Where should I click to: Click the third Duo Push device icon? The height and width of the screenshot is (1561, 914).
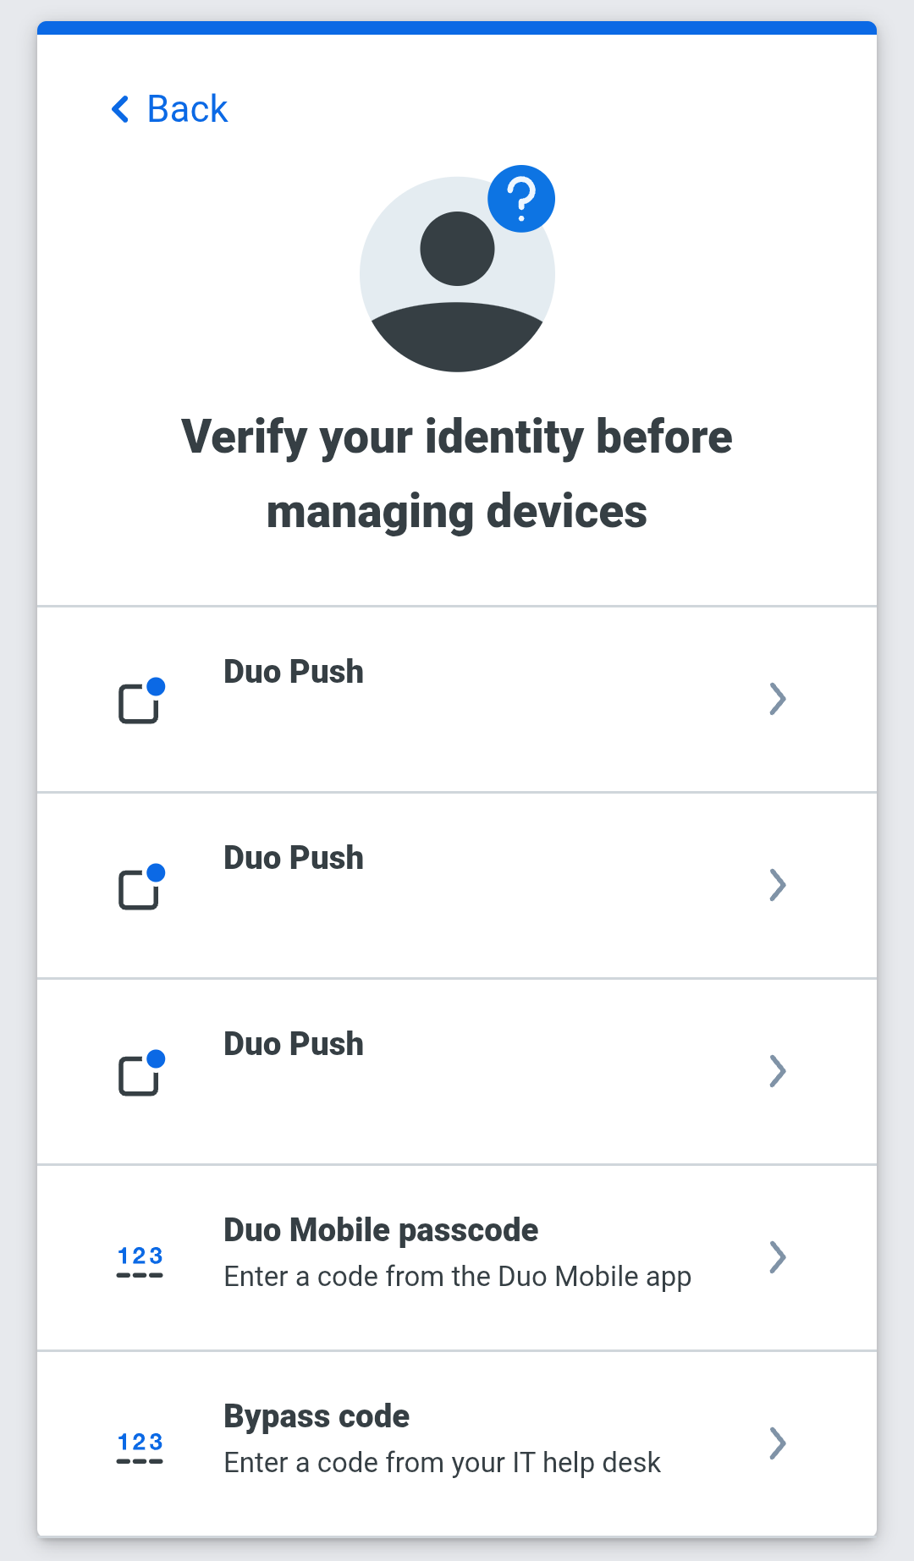click(140, 1073)
